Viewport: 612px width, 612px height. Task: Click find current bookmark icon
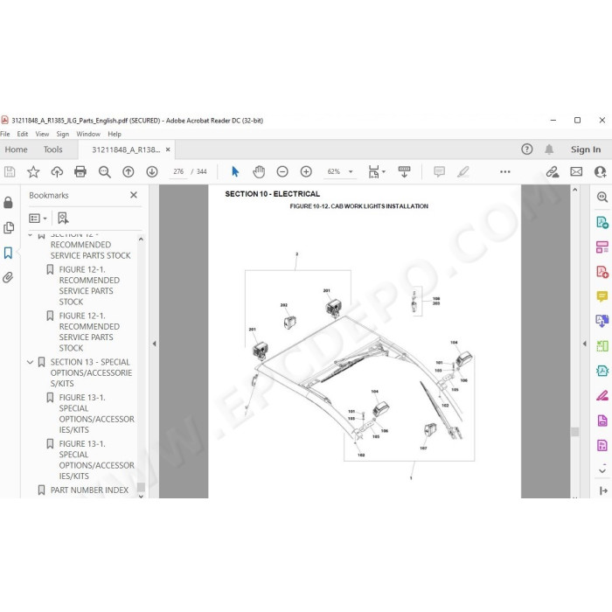click(63, 219)
